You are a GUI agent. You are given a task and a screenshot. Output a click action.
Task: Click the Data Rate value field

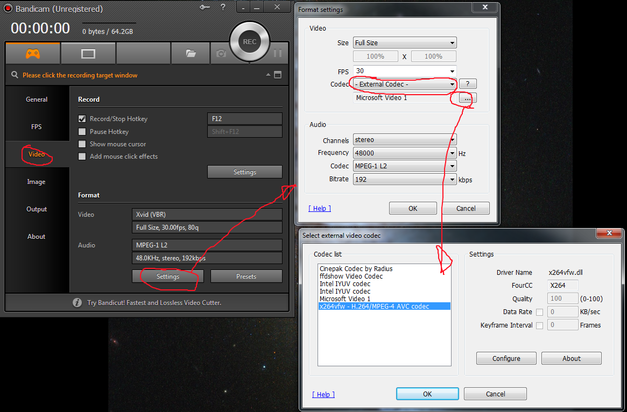pos(562,312)
